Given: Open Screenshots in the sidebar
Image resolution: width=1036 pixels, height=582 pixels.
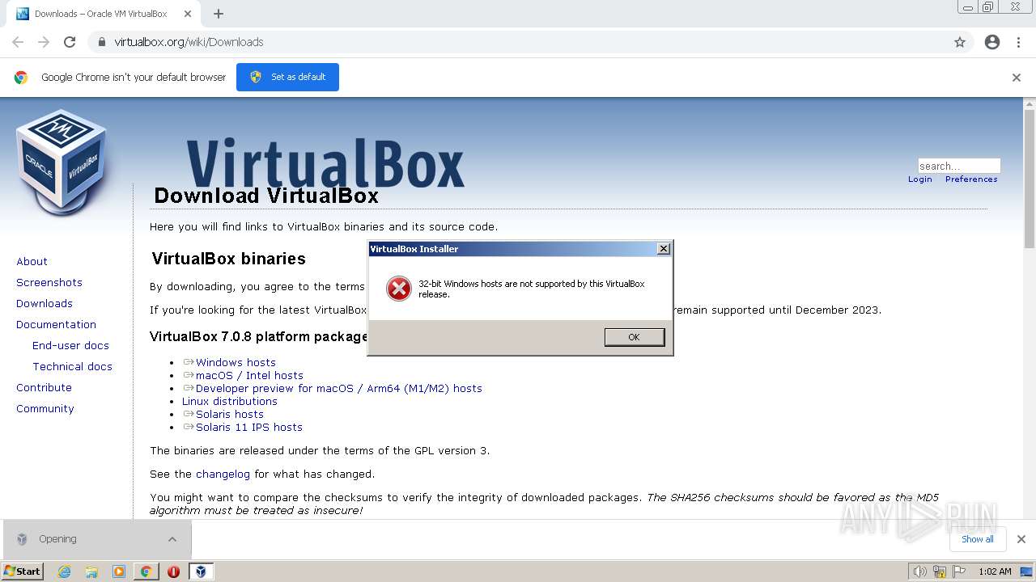Looking at the screenshot, I should [49, 282].
